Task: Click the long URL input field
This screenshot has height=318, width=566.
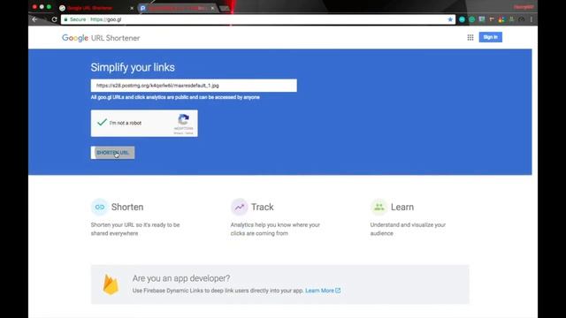Action: pos(194,86)
